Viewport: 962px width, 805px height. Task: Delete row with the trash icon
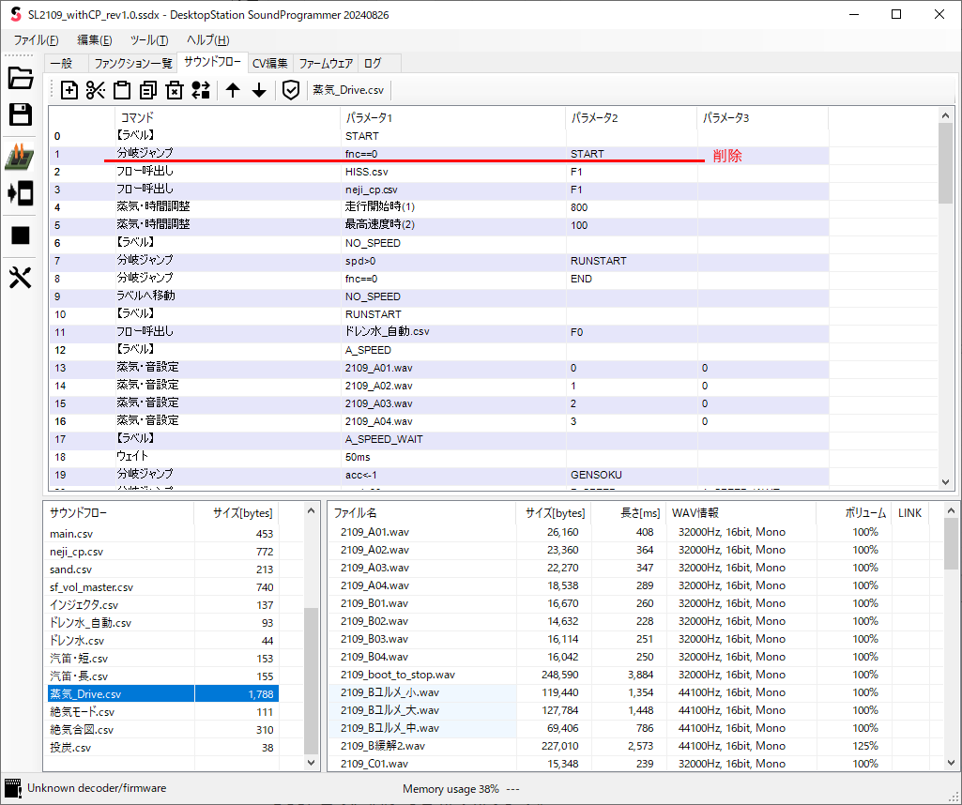(175, 90)
